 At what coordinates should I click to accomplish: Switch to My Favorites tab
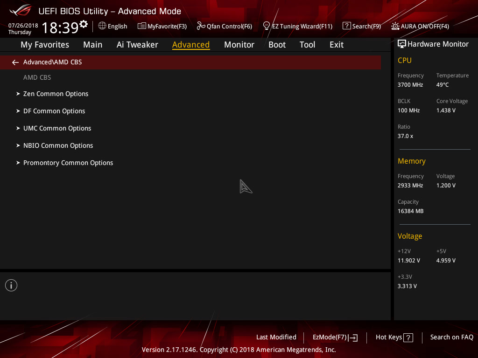pyautogui.click(x=45, y=45)
